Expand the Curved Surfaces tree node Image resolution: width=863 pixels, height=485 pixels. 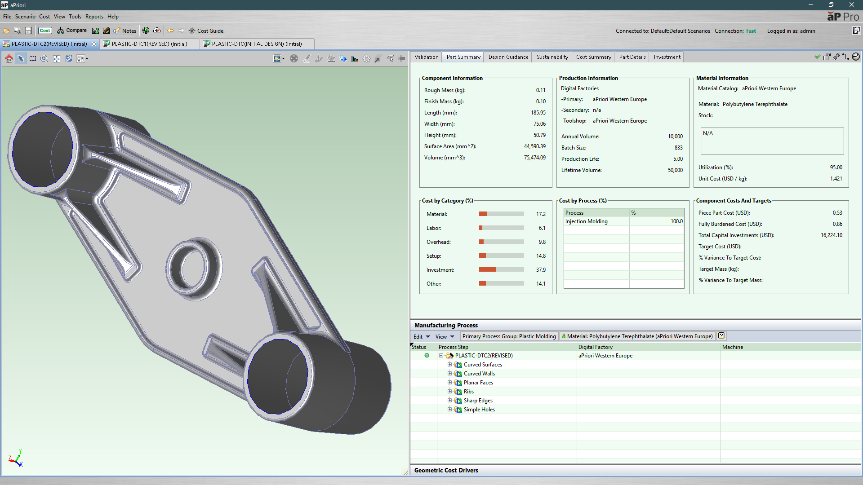pos(449,365)
